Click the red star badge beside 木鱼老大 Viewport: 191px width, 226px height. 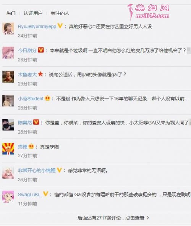40,74
